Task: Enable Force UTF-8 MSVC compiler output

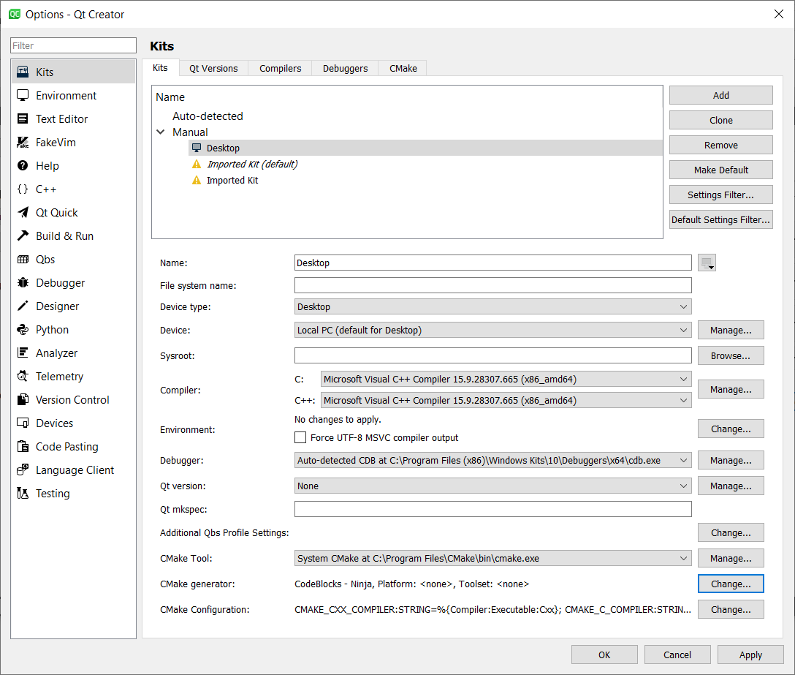Action: coord(300,438)
